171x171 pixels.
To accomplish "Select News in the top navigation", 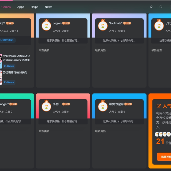I will 48,7.
